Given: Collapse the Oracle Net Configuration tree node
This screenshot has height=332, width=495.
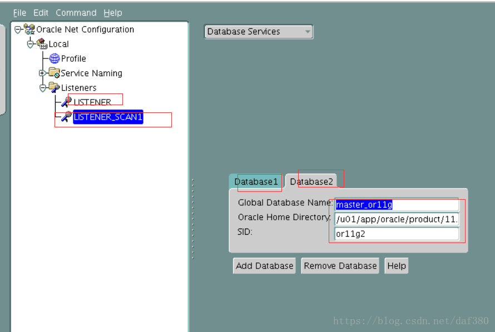Looking at the screenshot, I should [18, 29].
